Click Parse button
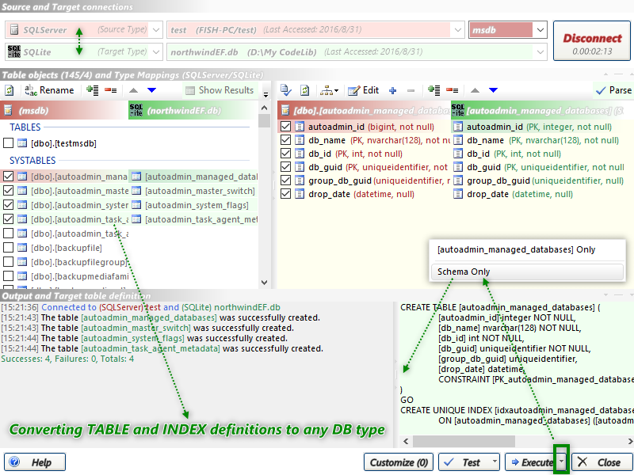This screenshot has height=475, width=634. tap(613, 90)
